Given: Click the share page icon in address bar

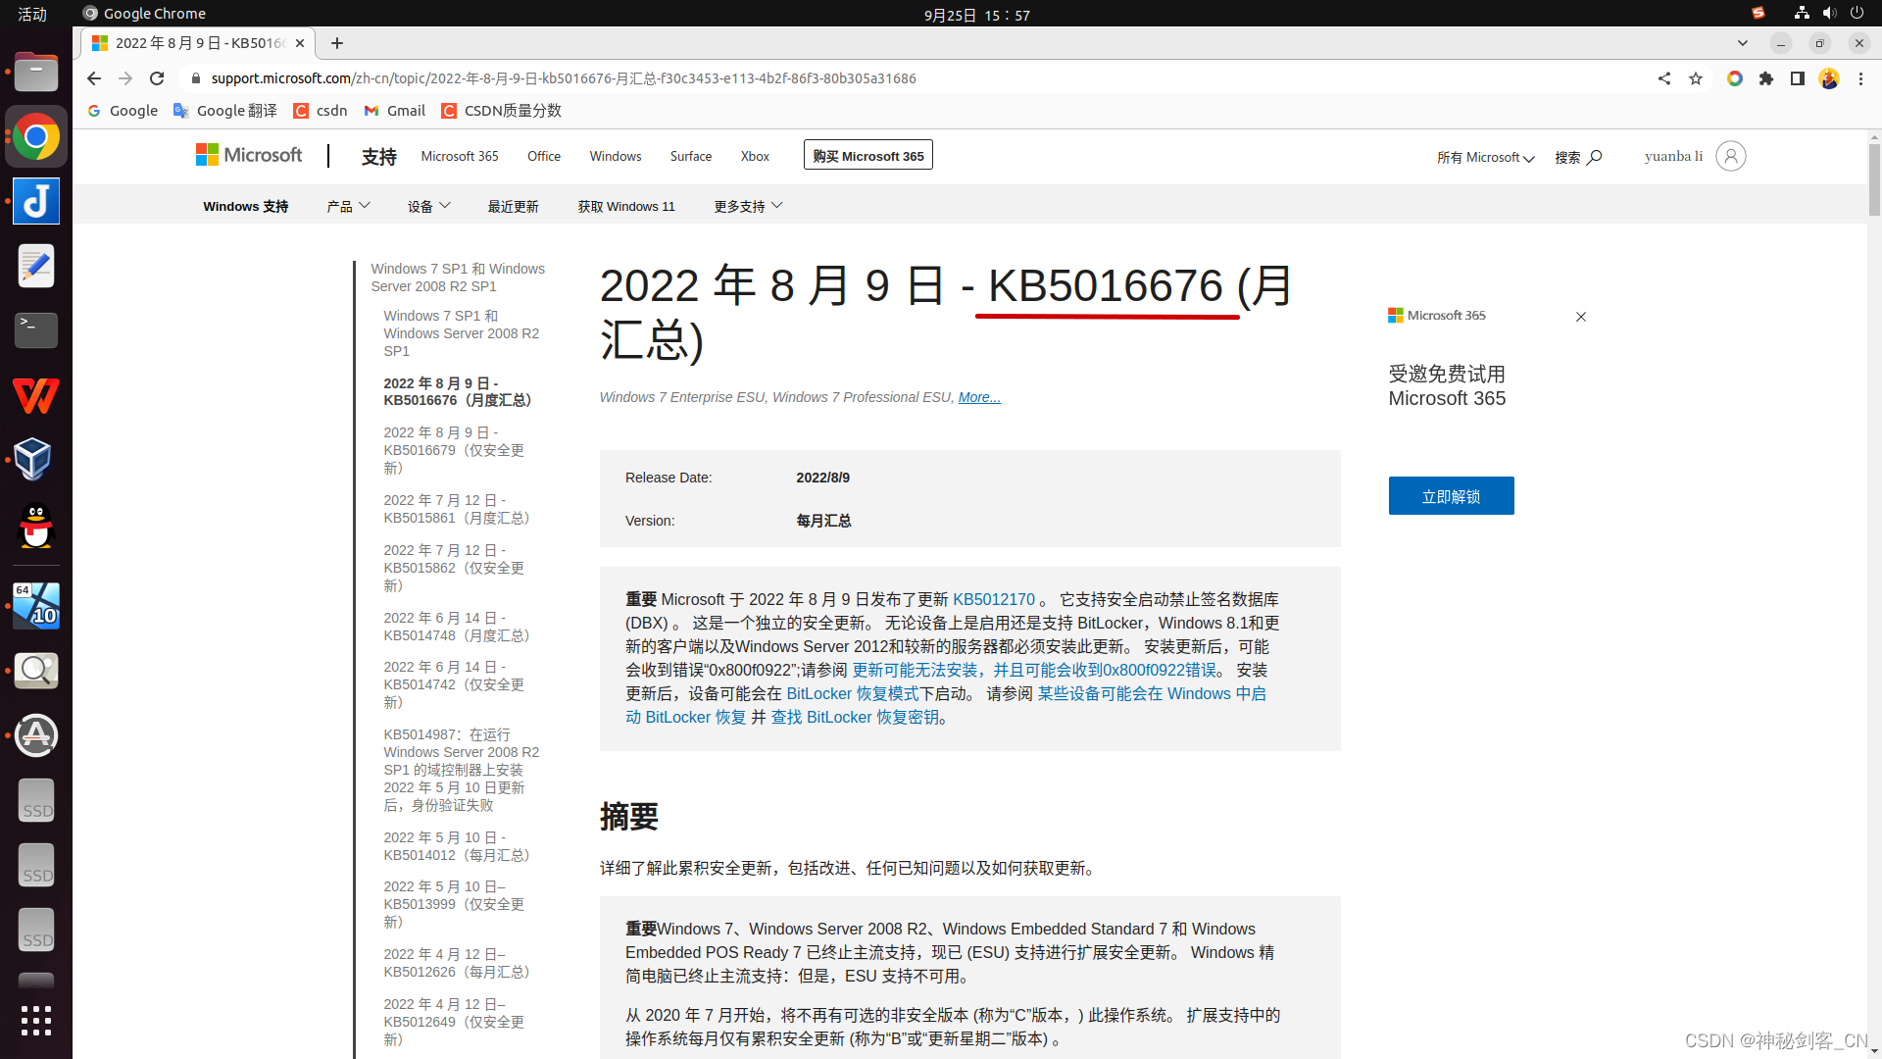Looking at the screenshot, I should coord(1664,78).
